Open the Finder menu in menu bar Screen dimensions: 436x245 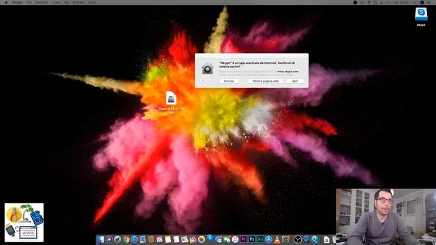pos(17,2)
